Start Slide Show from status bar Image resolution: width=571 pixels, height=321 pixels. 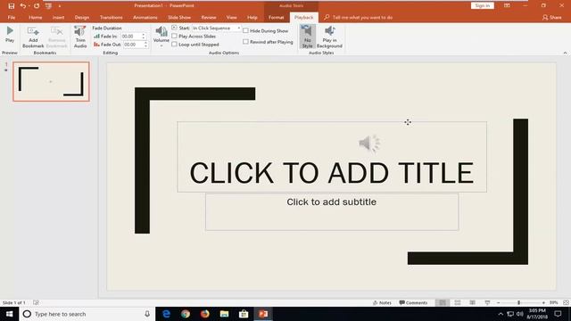click(x=487, y=303)
